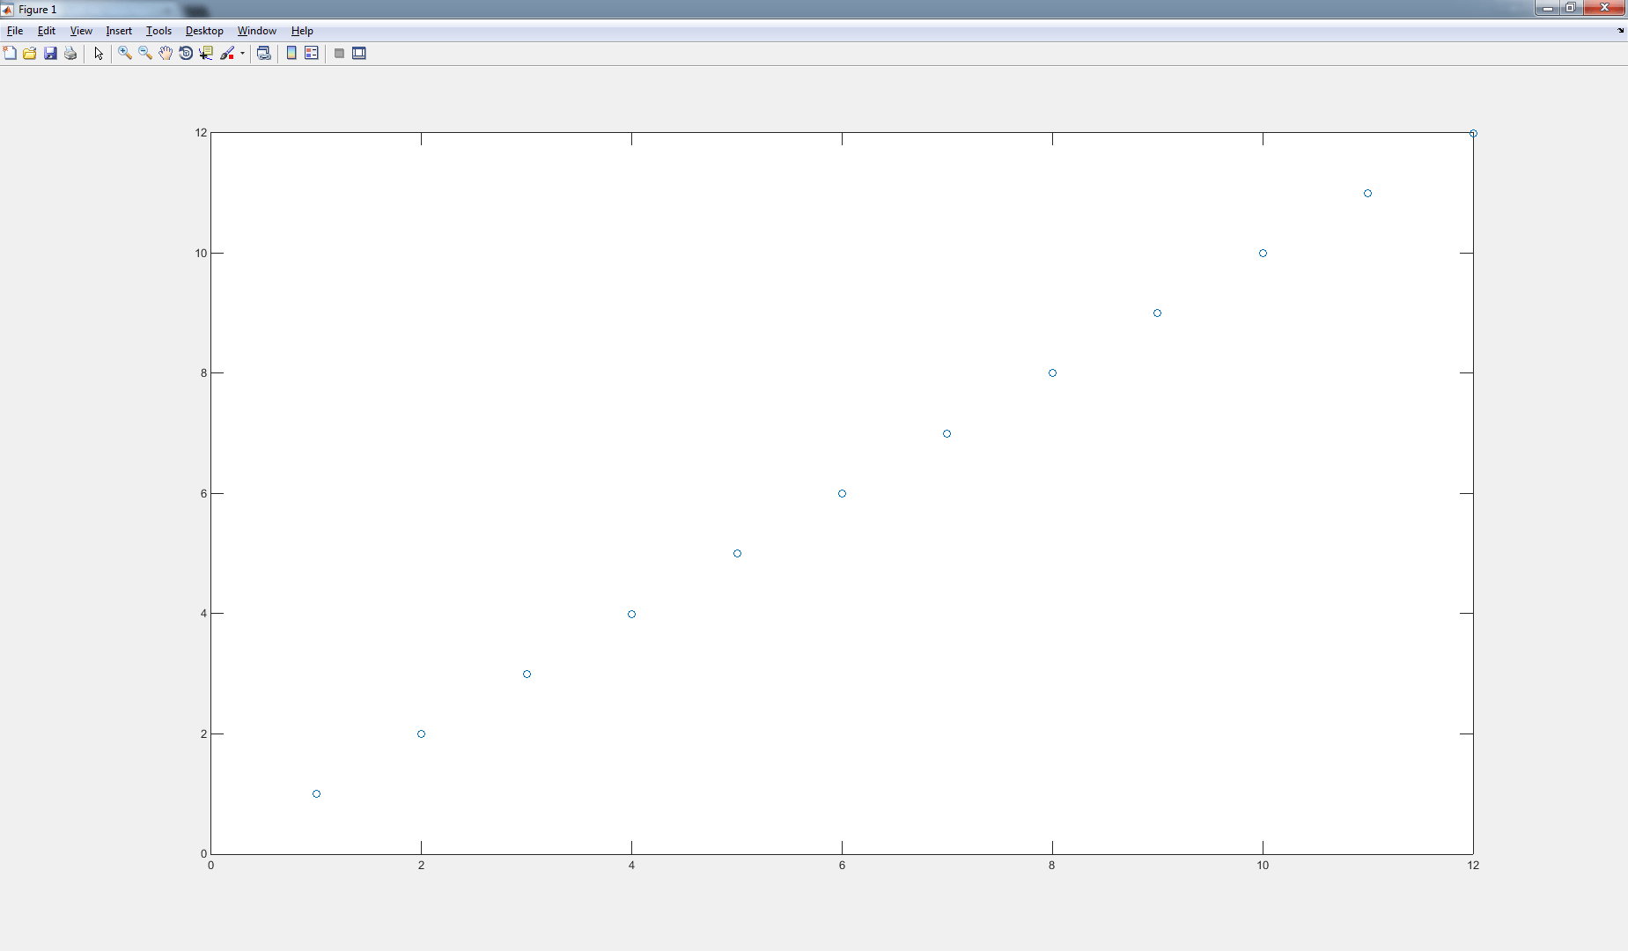Save the figure using the floppy disk icon
The height and width of the screenshot is (951, 1628).
(50, 54)
